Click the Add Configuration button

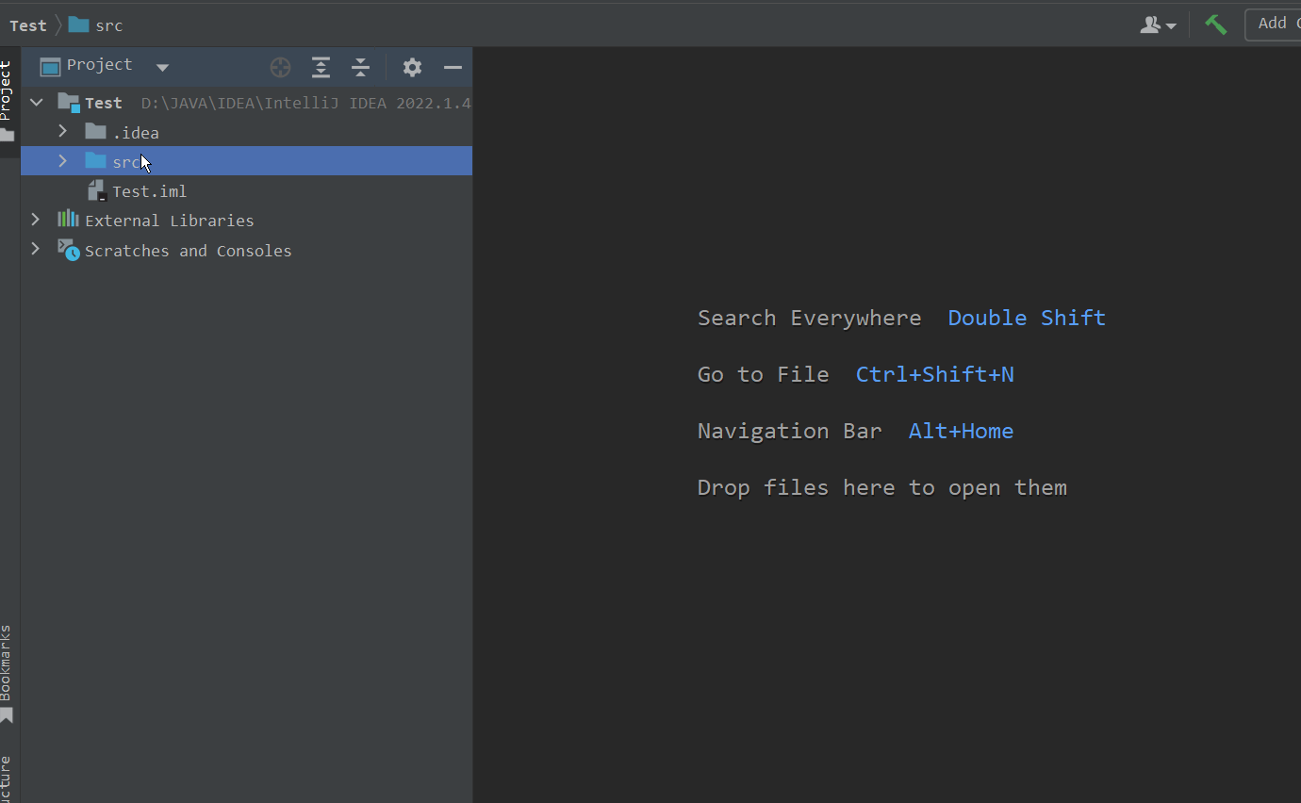(x=1273, y=25)
